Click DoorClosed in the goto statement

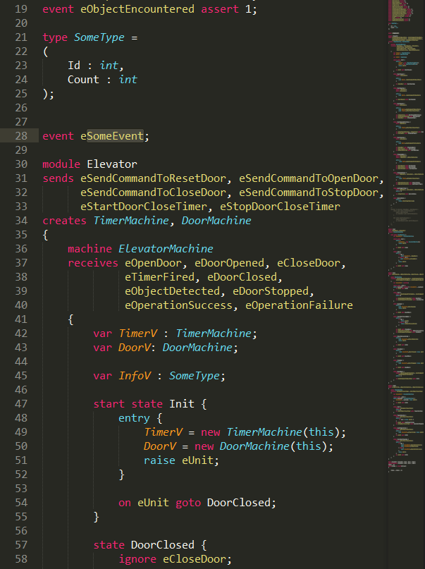click(x=239, y=503)
